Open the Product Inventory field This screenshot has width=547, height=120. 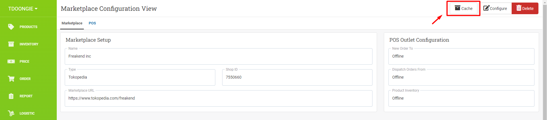(461, 98)
